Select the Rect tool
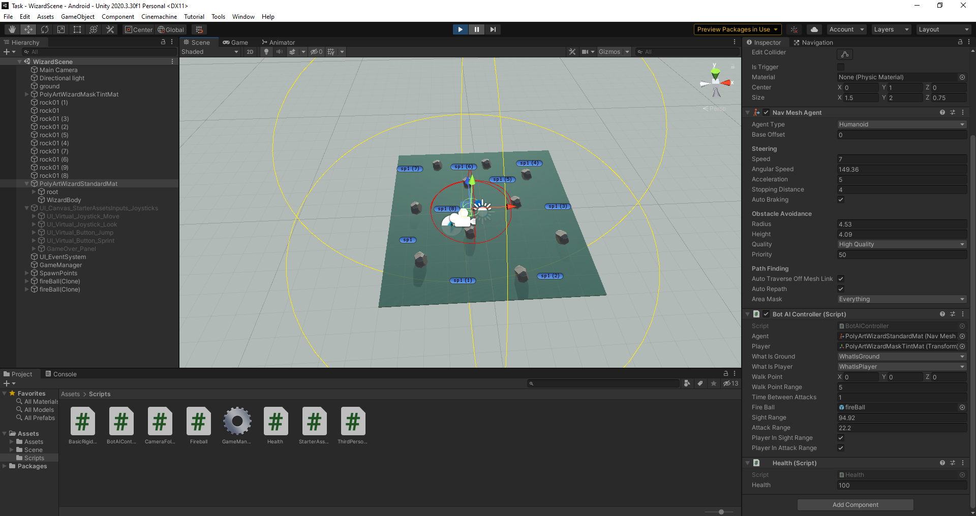This screenshot has height=516, width=976. (x=77, y=29)
